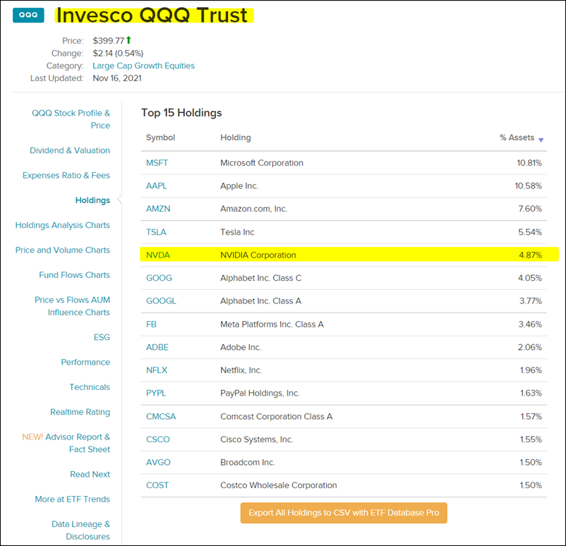Click the Symbol column header
This screenshot has width=566, height=546.
click(160, 138)
